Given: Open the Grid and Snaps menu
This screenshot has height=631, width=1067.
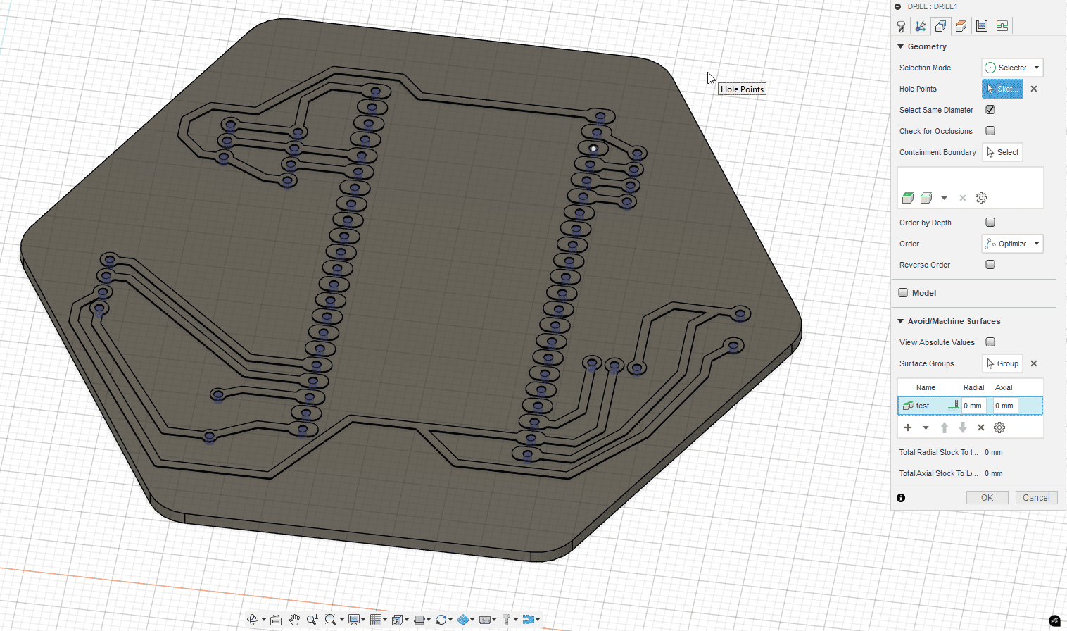Looking at the screenshot, I should point(376,620).
